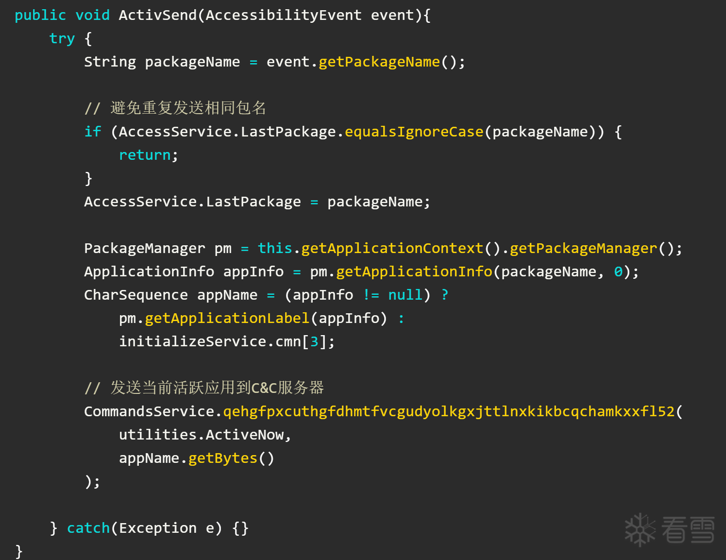Click the 'catch' keyword
The height and width of the screenshot is (560, 726).
(x=88, y=528)
